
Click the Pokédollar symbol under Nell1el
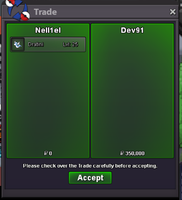coord(46,153)
